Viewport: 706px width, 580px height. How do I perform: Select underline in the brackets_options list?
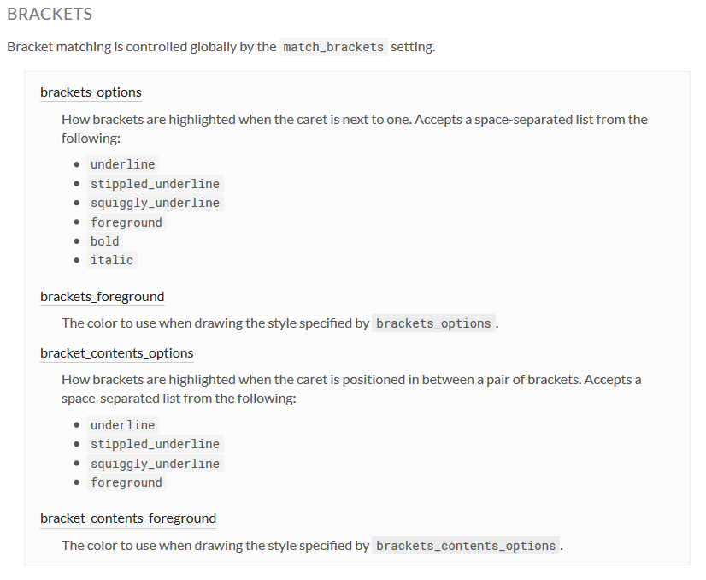coord(123,164)
